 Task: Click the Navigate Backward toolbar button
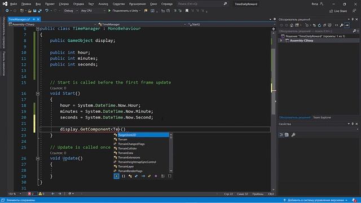tap(7, 11)
